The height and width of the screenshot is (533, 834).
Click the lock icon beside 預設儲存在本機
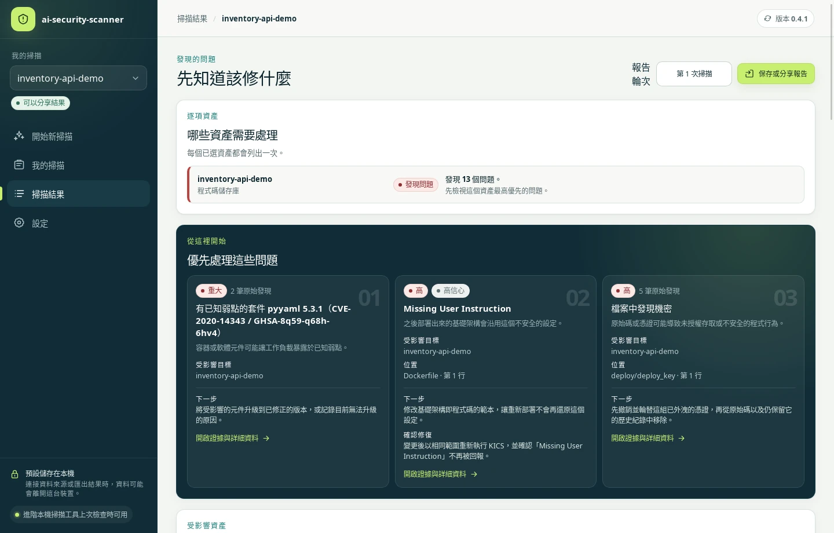(x=15, y=474)
